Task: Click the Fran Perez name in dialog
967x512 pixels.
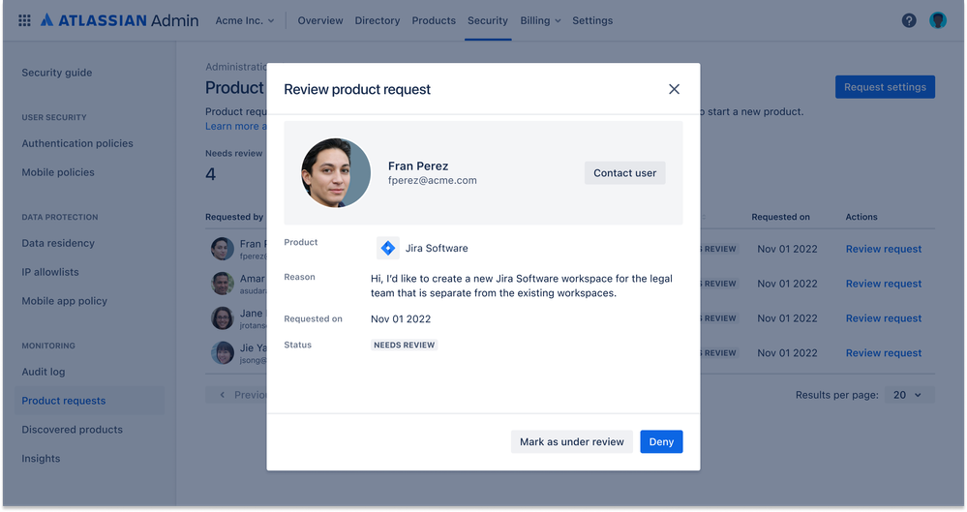Action: 418,166
